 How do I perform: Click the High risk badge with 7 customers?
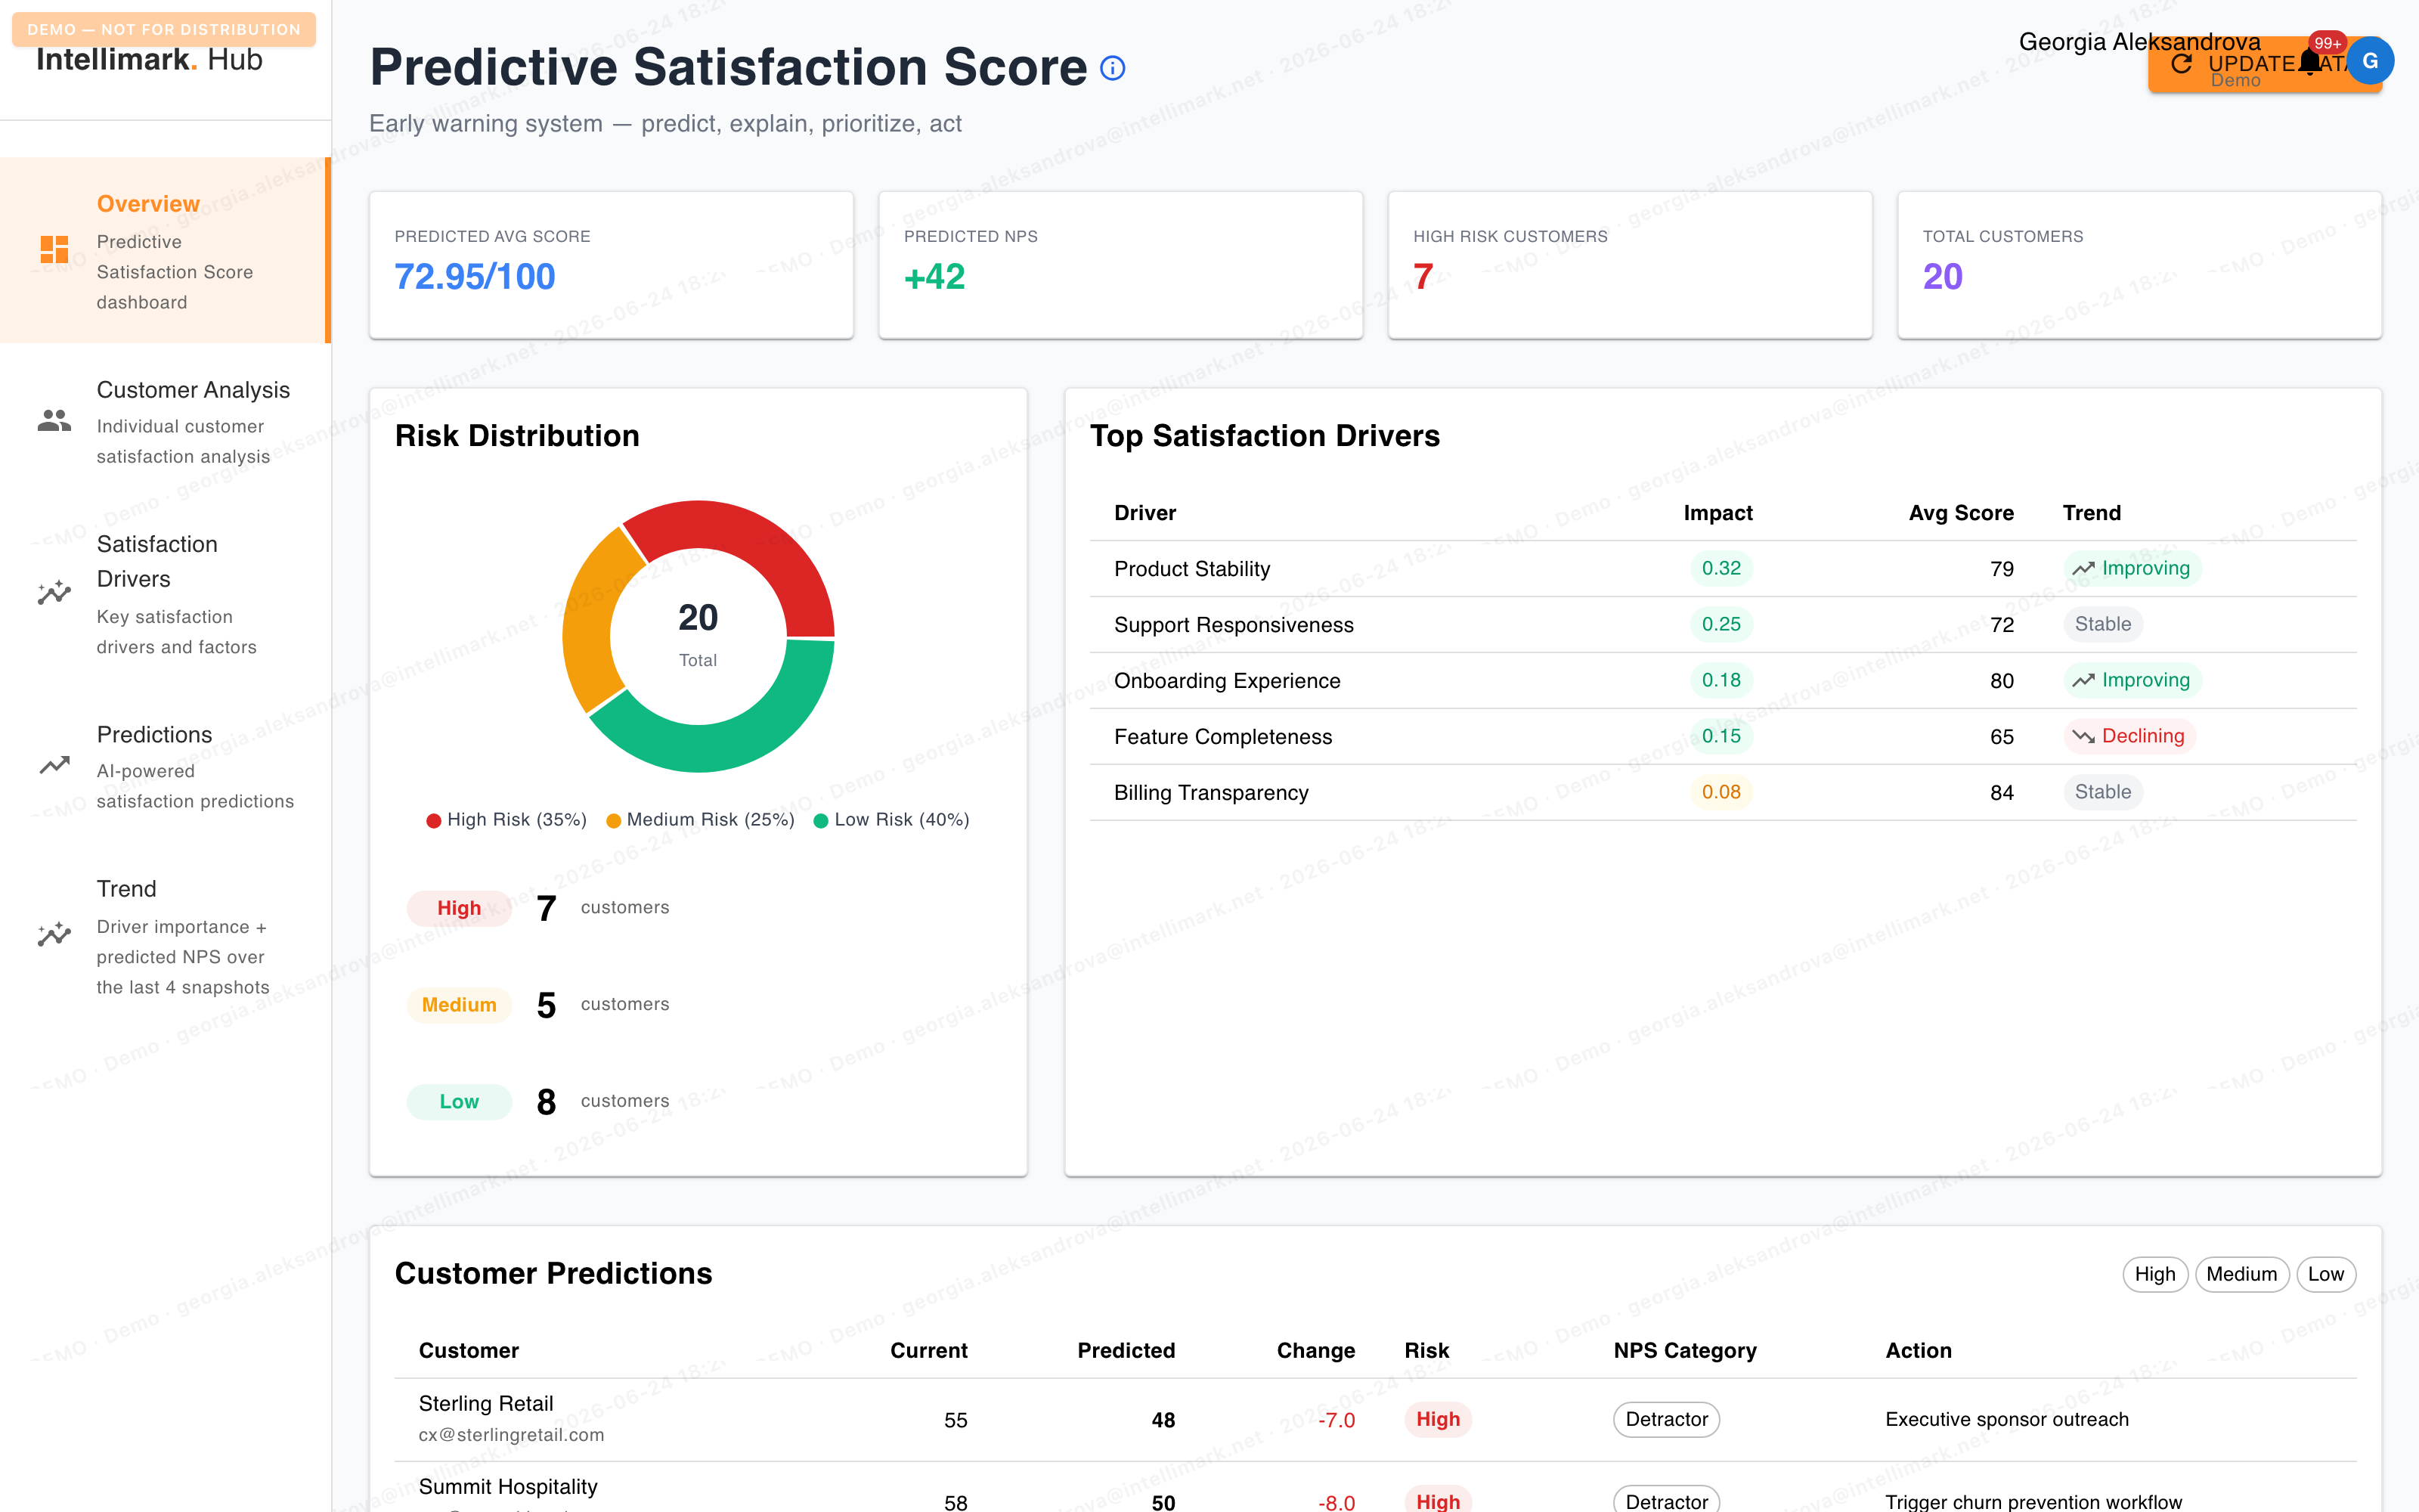click(459, 908)
